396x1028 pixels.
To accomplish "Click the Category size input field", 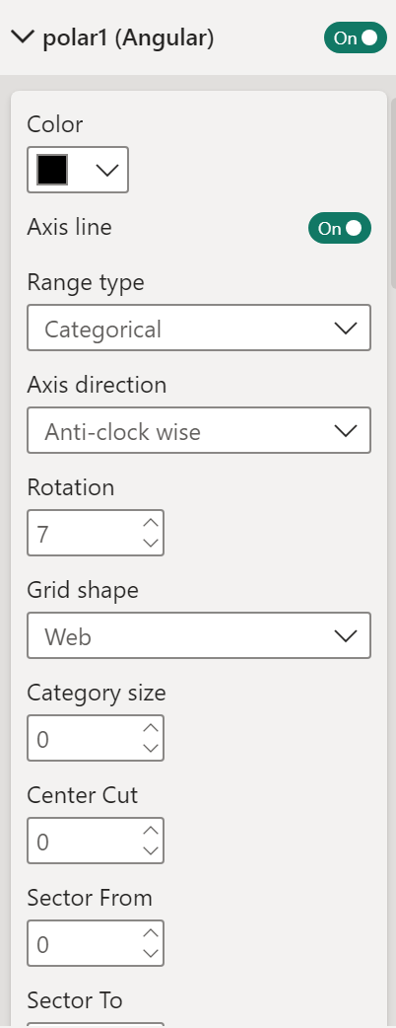I will tap(84, 738).
